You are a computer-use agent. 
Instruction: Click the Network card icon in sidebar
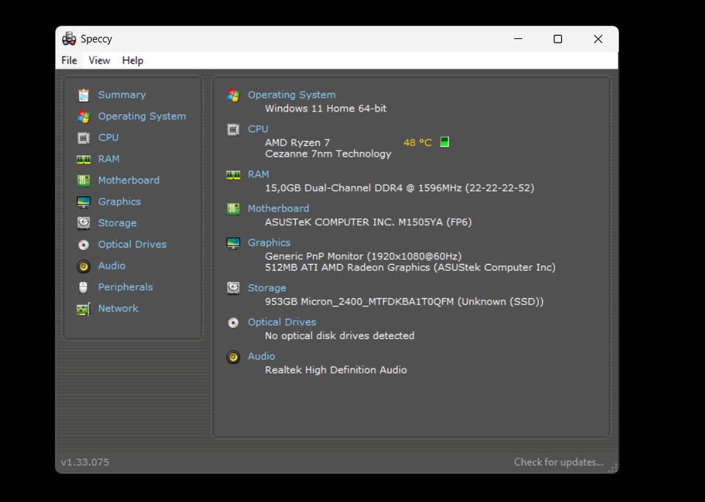(x=84, y=309)
